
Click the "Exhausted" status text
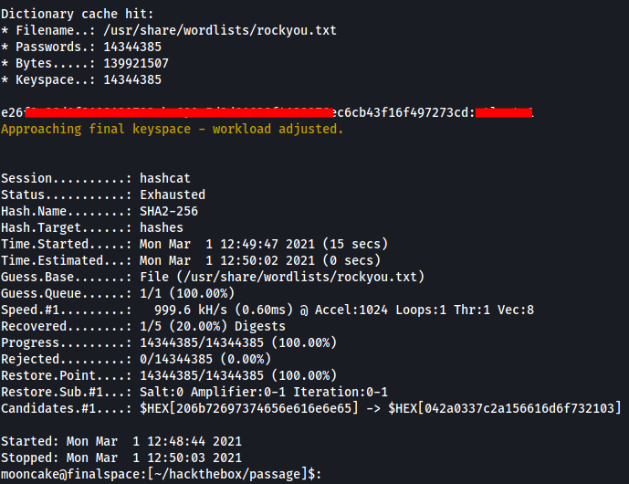point(173,195)
